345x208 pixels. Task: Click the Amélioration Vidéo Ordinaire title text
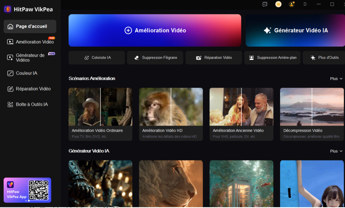tap(97, 130)
